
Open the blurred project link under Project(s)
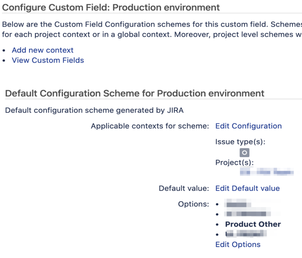[267, 171]
